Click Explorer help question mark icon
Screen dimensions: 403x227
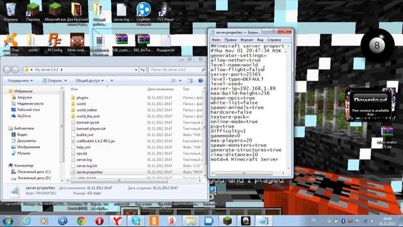(x=200, y=81)
